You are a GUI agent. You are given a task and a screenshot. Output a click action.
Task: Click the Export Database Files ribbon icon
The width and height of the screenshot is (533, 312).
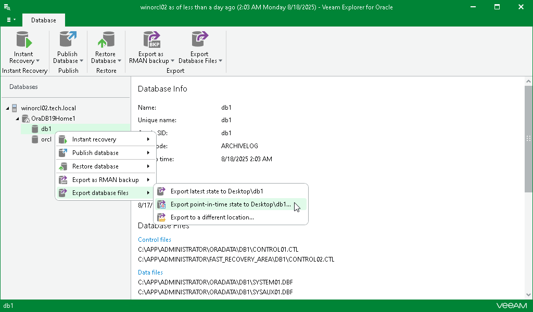(x=199, y=41)
